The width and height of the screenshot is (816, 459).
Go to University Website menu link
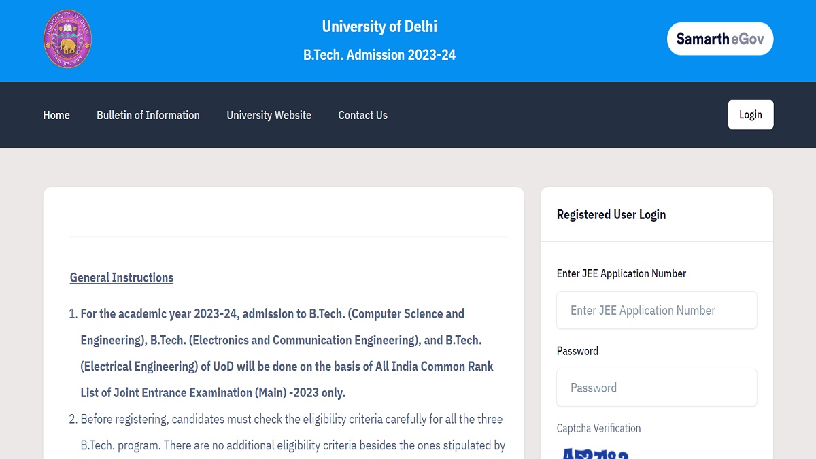269,115
